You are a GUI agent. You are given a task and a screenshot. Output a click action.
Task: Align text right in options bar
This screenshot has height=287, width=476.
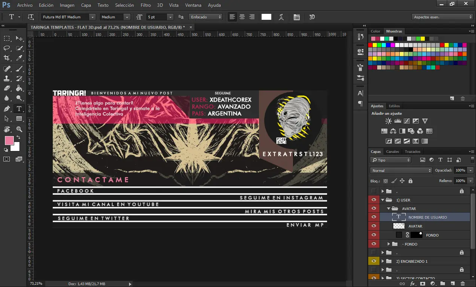pos(252,17)
